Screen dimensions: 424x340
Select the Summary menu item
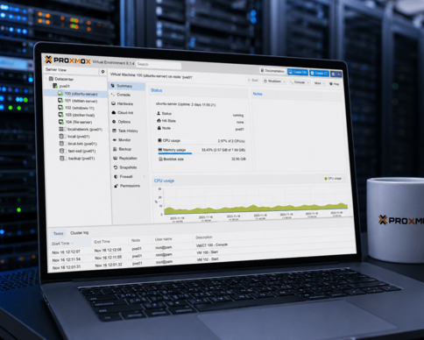click(x=127, y=86)
